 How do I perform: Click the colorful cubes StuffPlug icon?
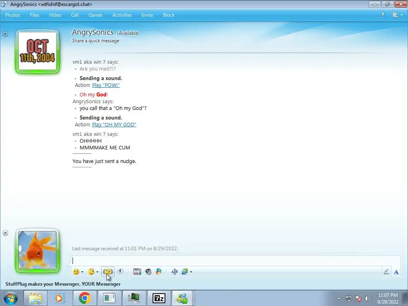click(x=159, y=272)
